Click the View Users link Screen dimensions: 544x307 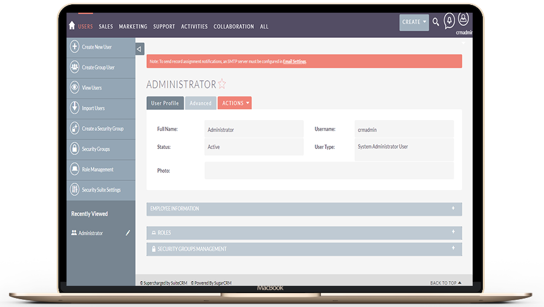92,88
